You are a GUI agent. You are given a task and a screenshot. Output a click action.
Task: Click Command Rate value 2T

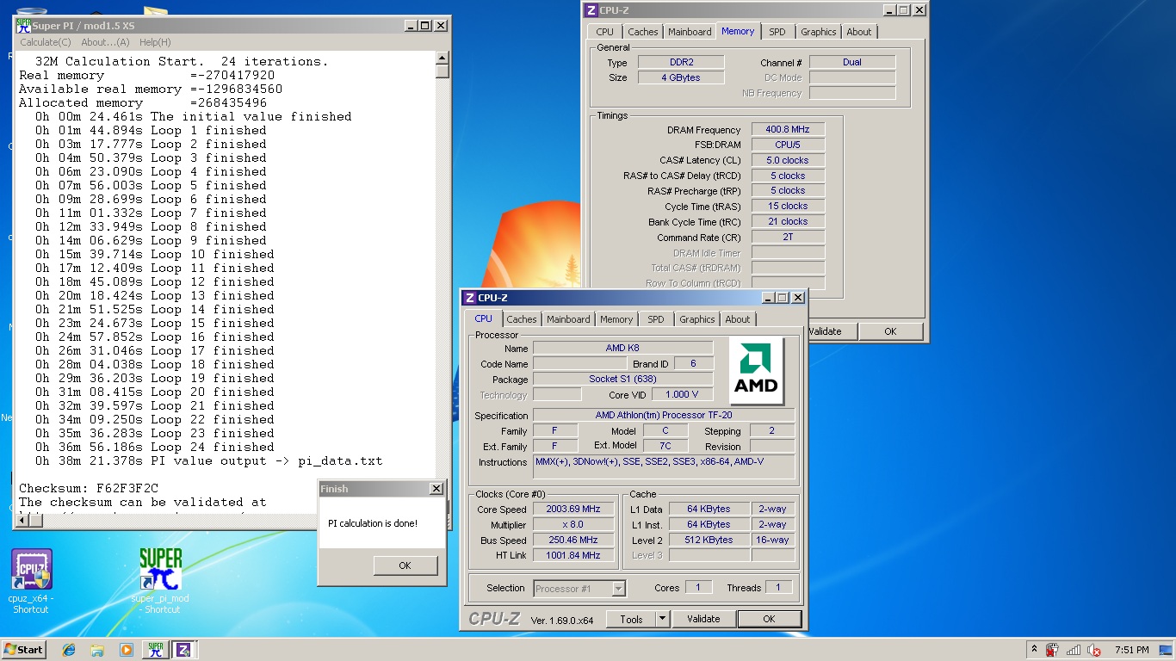[x=788, y=237]
